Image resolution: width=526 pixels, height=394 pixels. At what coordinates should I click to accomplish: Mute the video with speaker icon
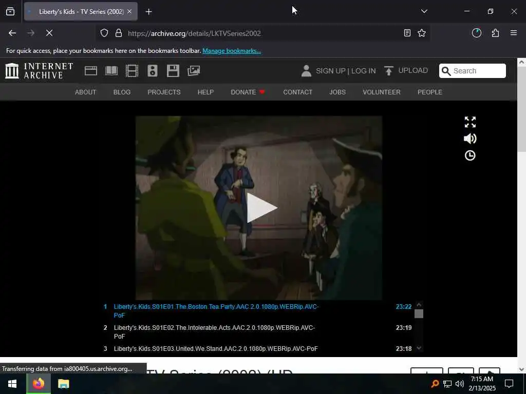pyautogui.click(x=470, y=139)
